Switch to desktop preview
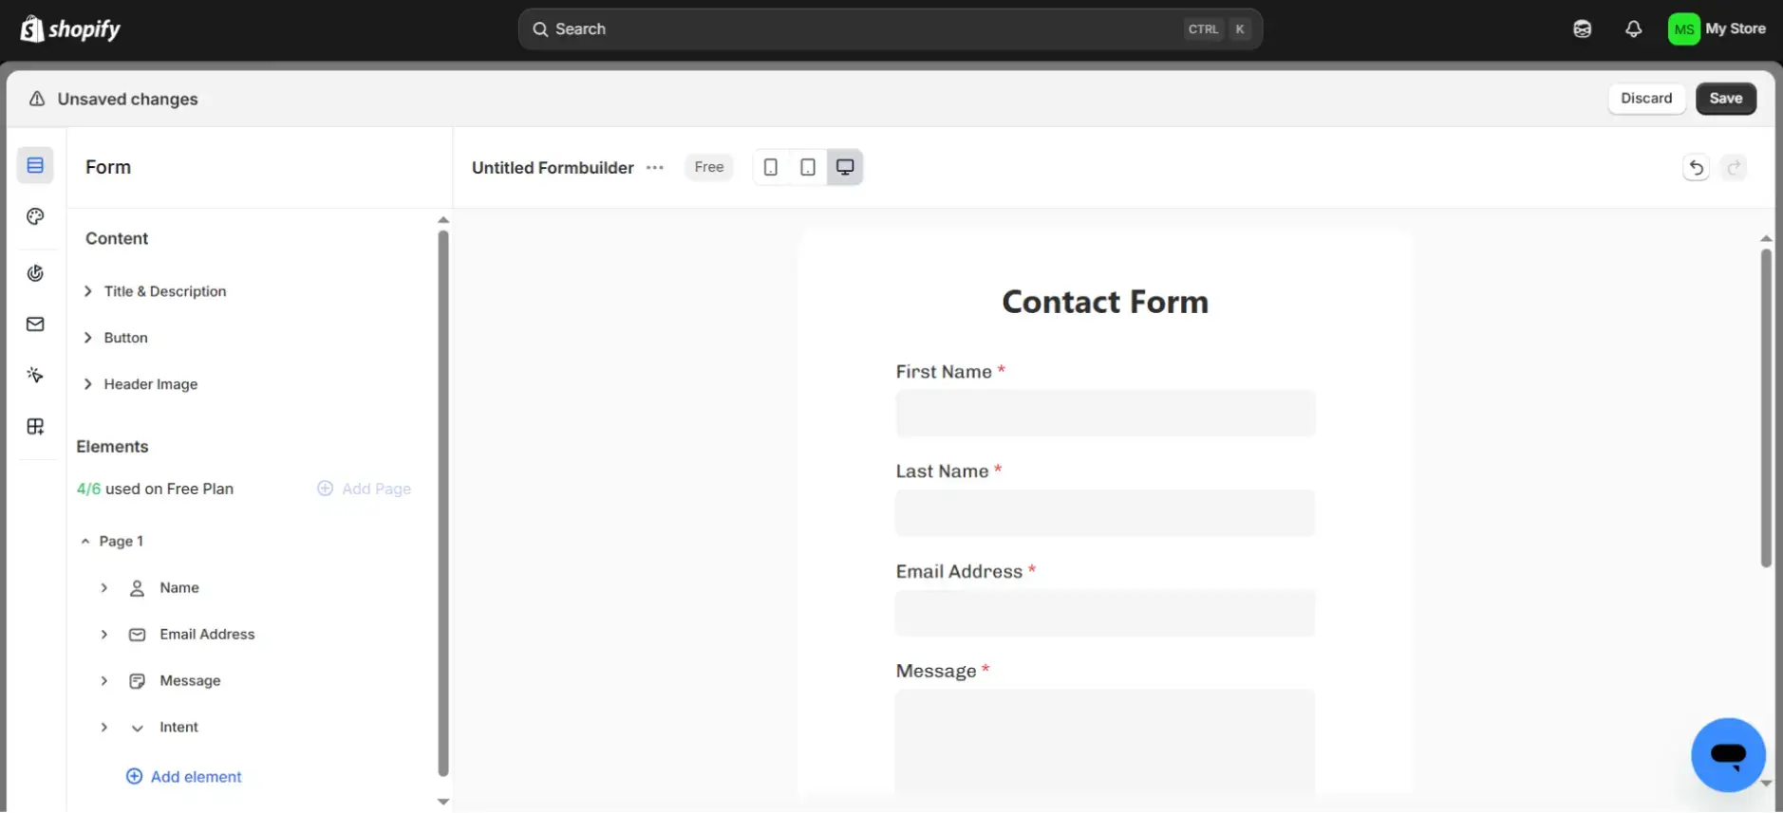The image size is (1783, 813). 845,167
